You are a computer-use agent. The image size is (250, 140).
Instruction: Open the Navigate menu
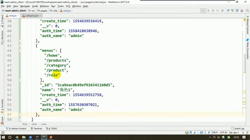25,6
